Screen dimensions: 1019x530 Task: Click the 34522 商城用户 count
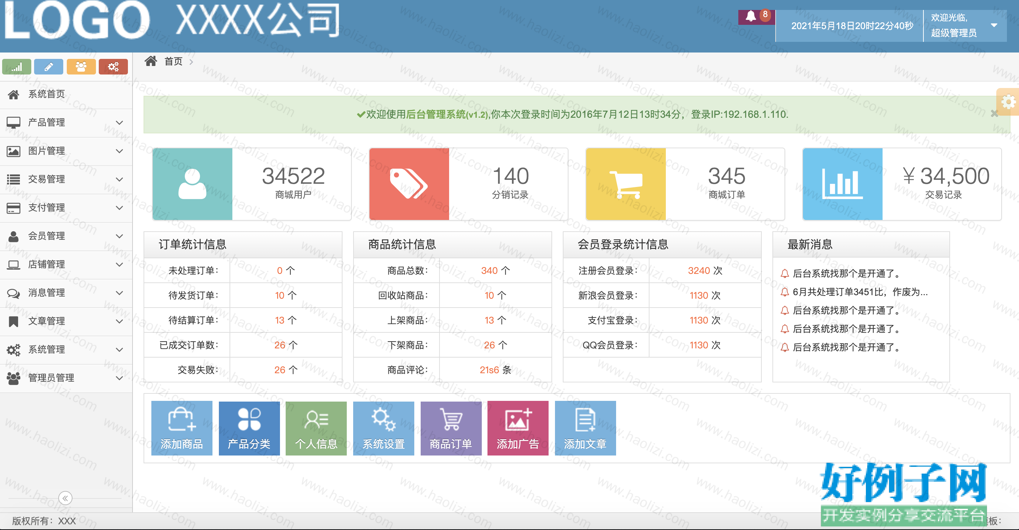(293, 176)
